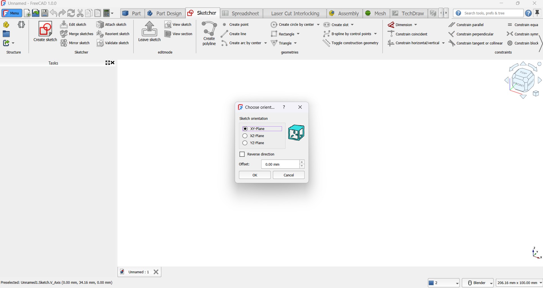Expand Rectangle tool dropdown arrow

pyautogui.click(x=298, y=34)
